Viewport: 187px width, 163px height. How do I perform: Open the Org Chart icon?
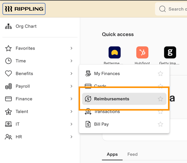[x=8, y=27]
